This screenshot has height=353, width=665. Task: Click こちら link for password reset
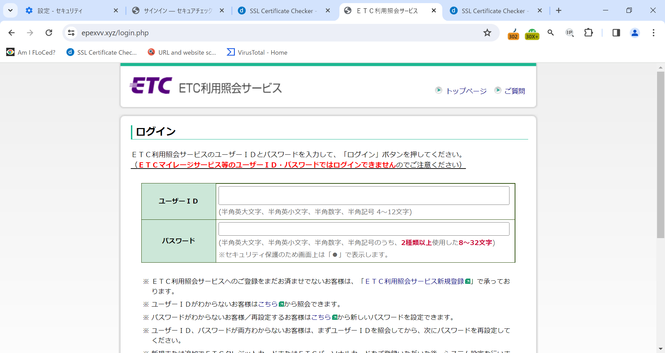[x=321, y=317]
